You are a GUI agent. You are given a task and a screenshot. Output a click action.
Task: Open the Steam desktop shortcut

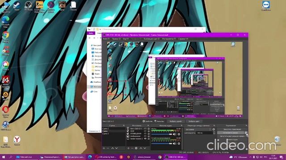point(17,6)
